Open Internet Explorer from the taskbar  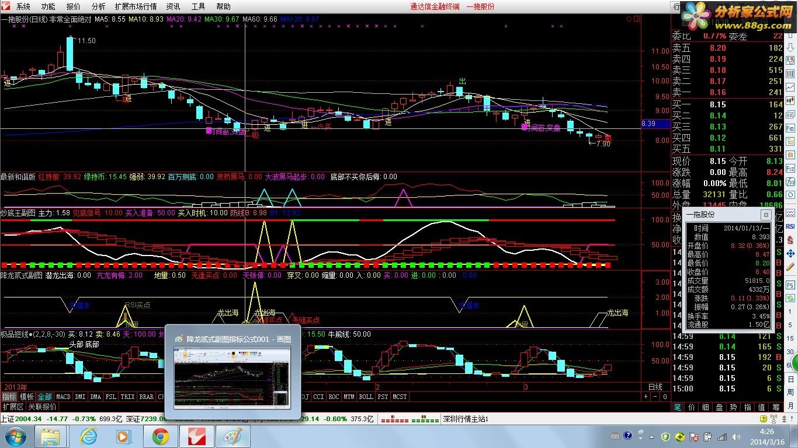click(88, 436)
